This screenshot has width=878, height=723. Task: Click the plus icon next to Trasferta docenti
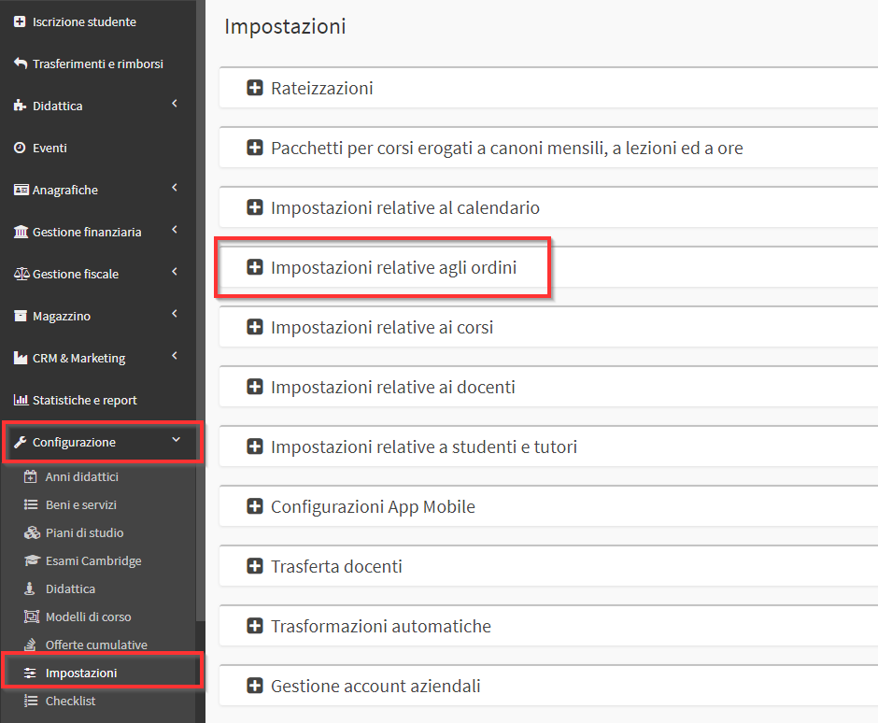click(x=255, y=566)
